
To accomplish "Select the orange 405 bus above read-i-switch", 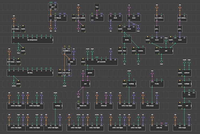I will point(78,7).
